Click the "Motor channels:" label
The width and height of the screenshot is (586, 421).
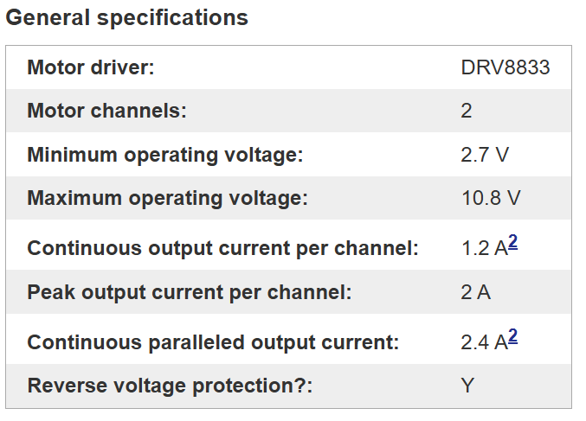[106, 111]
